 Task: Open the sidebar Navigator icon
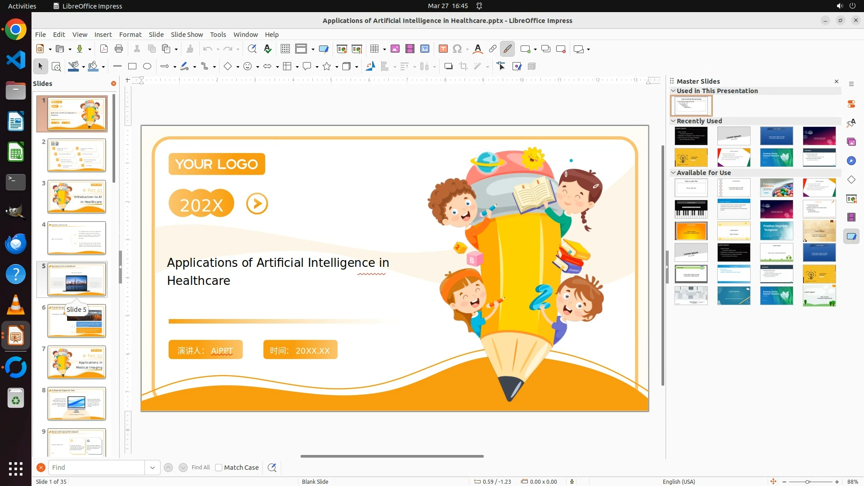click(851, 161)
